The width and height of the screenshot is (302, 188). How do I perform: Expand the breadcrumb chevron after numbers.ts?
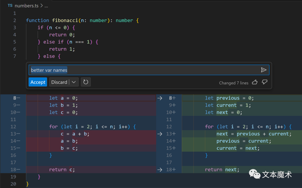pyautogui.click(x=42, y=6)
